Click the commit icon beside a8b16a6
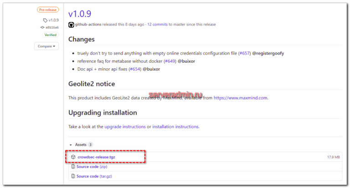 tap(42, 27)
